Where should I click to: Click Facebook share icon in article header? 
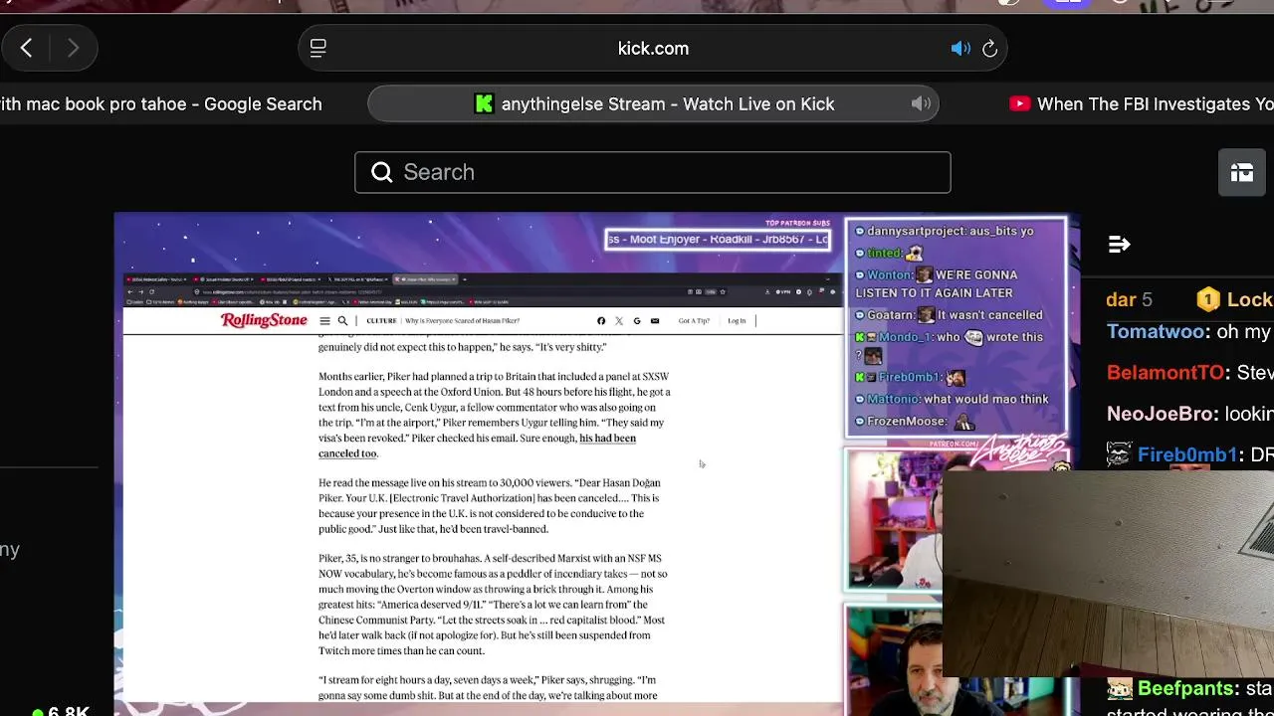pos(601,321)
